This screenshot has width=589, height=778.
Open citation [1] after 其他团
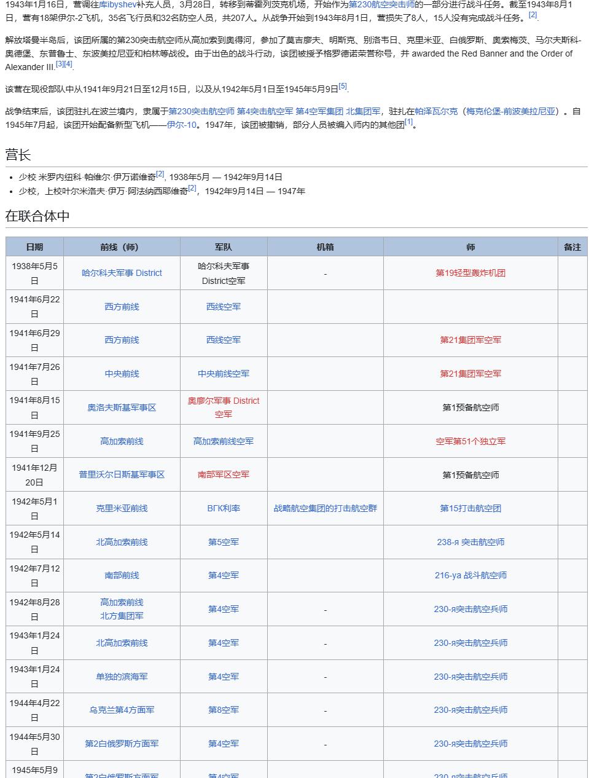(408, 122)
